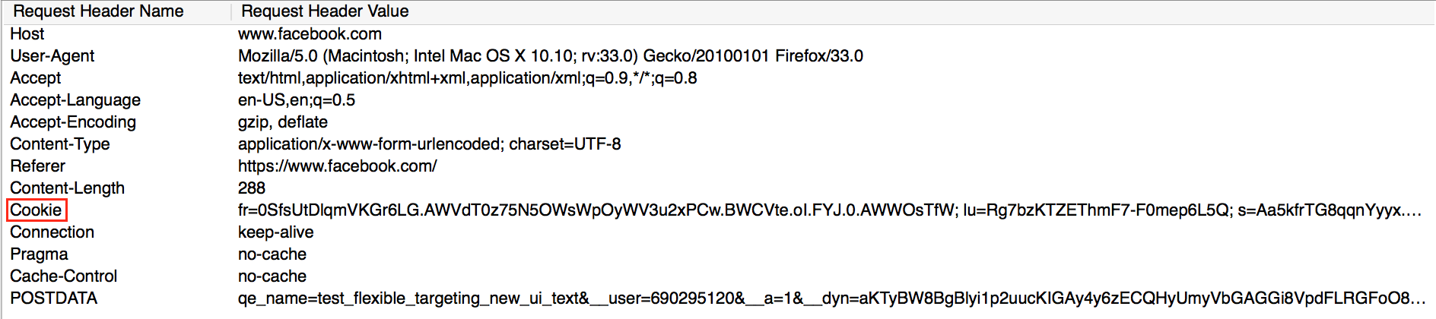The height and width of the screenshot is (319, 1436).
Task: Select the Cache-Control header name
Action: pyautogui.click(x=64, y=276)
